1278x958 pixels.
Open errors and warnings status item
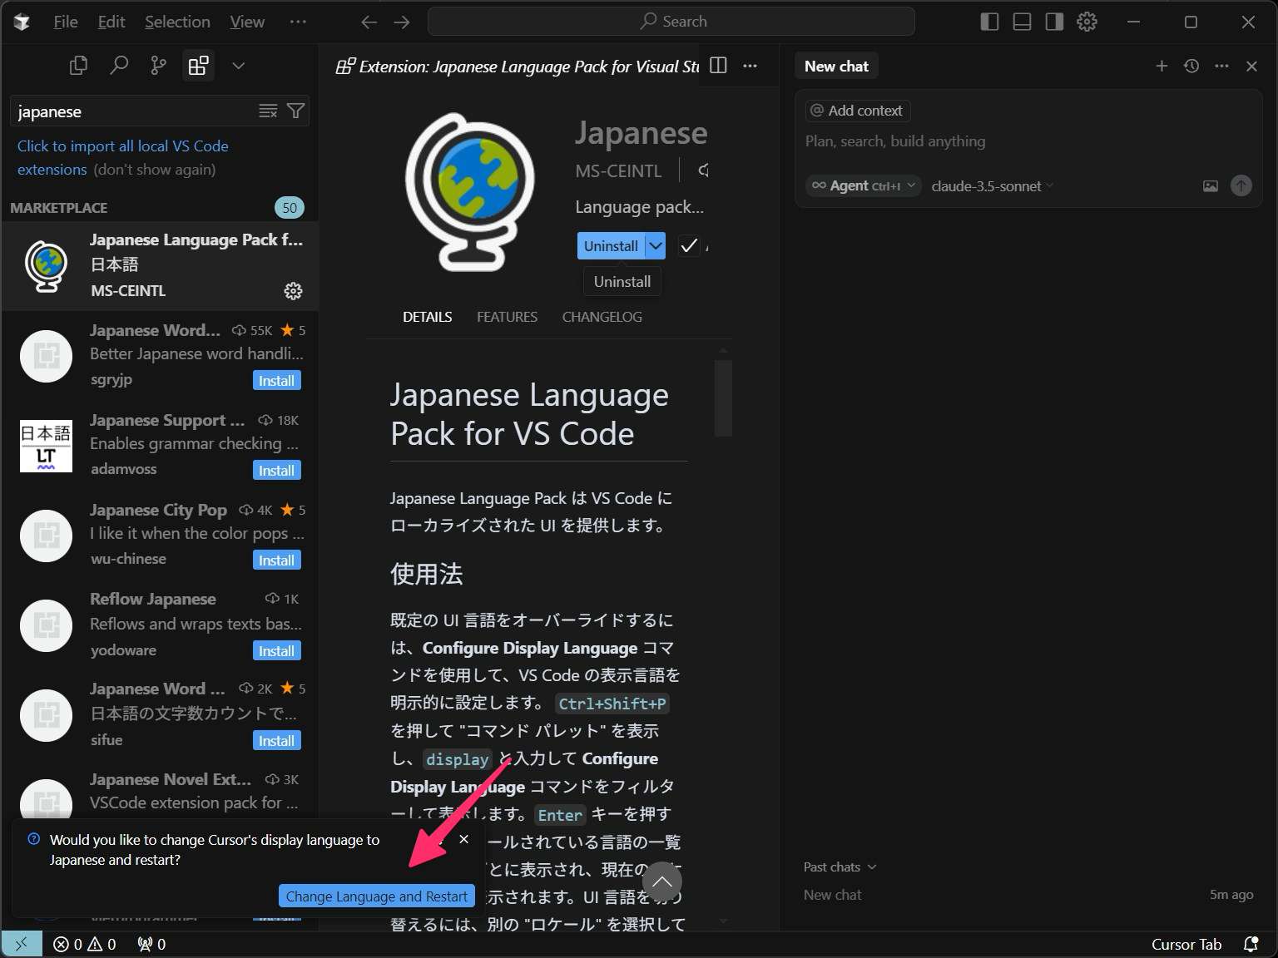(x=85, y=944)
